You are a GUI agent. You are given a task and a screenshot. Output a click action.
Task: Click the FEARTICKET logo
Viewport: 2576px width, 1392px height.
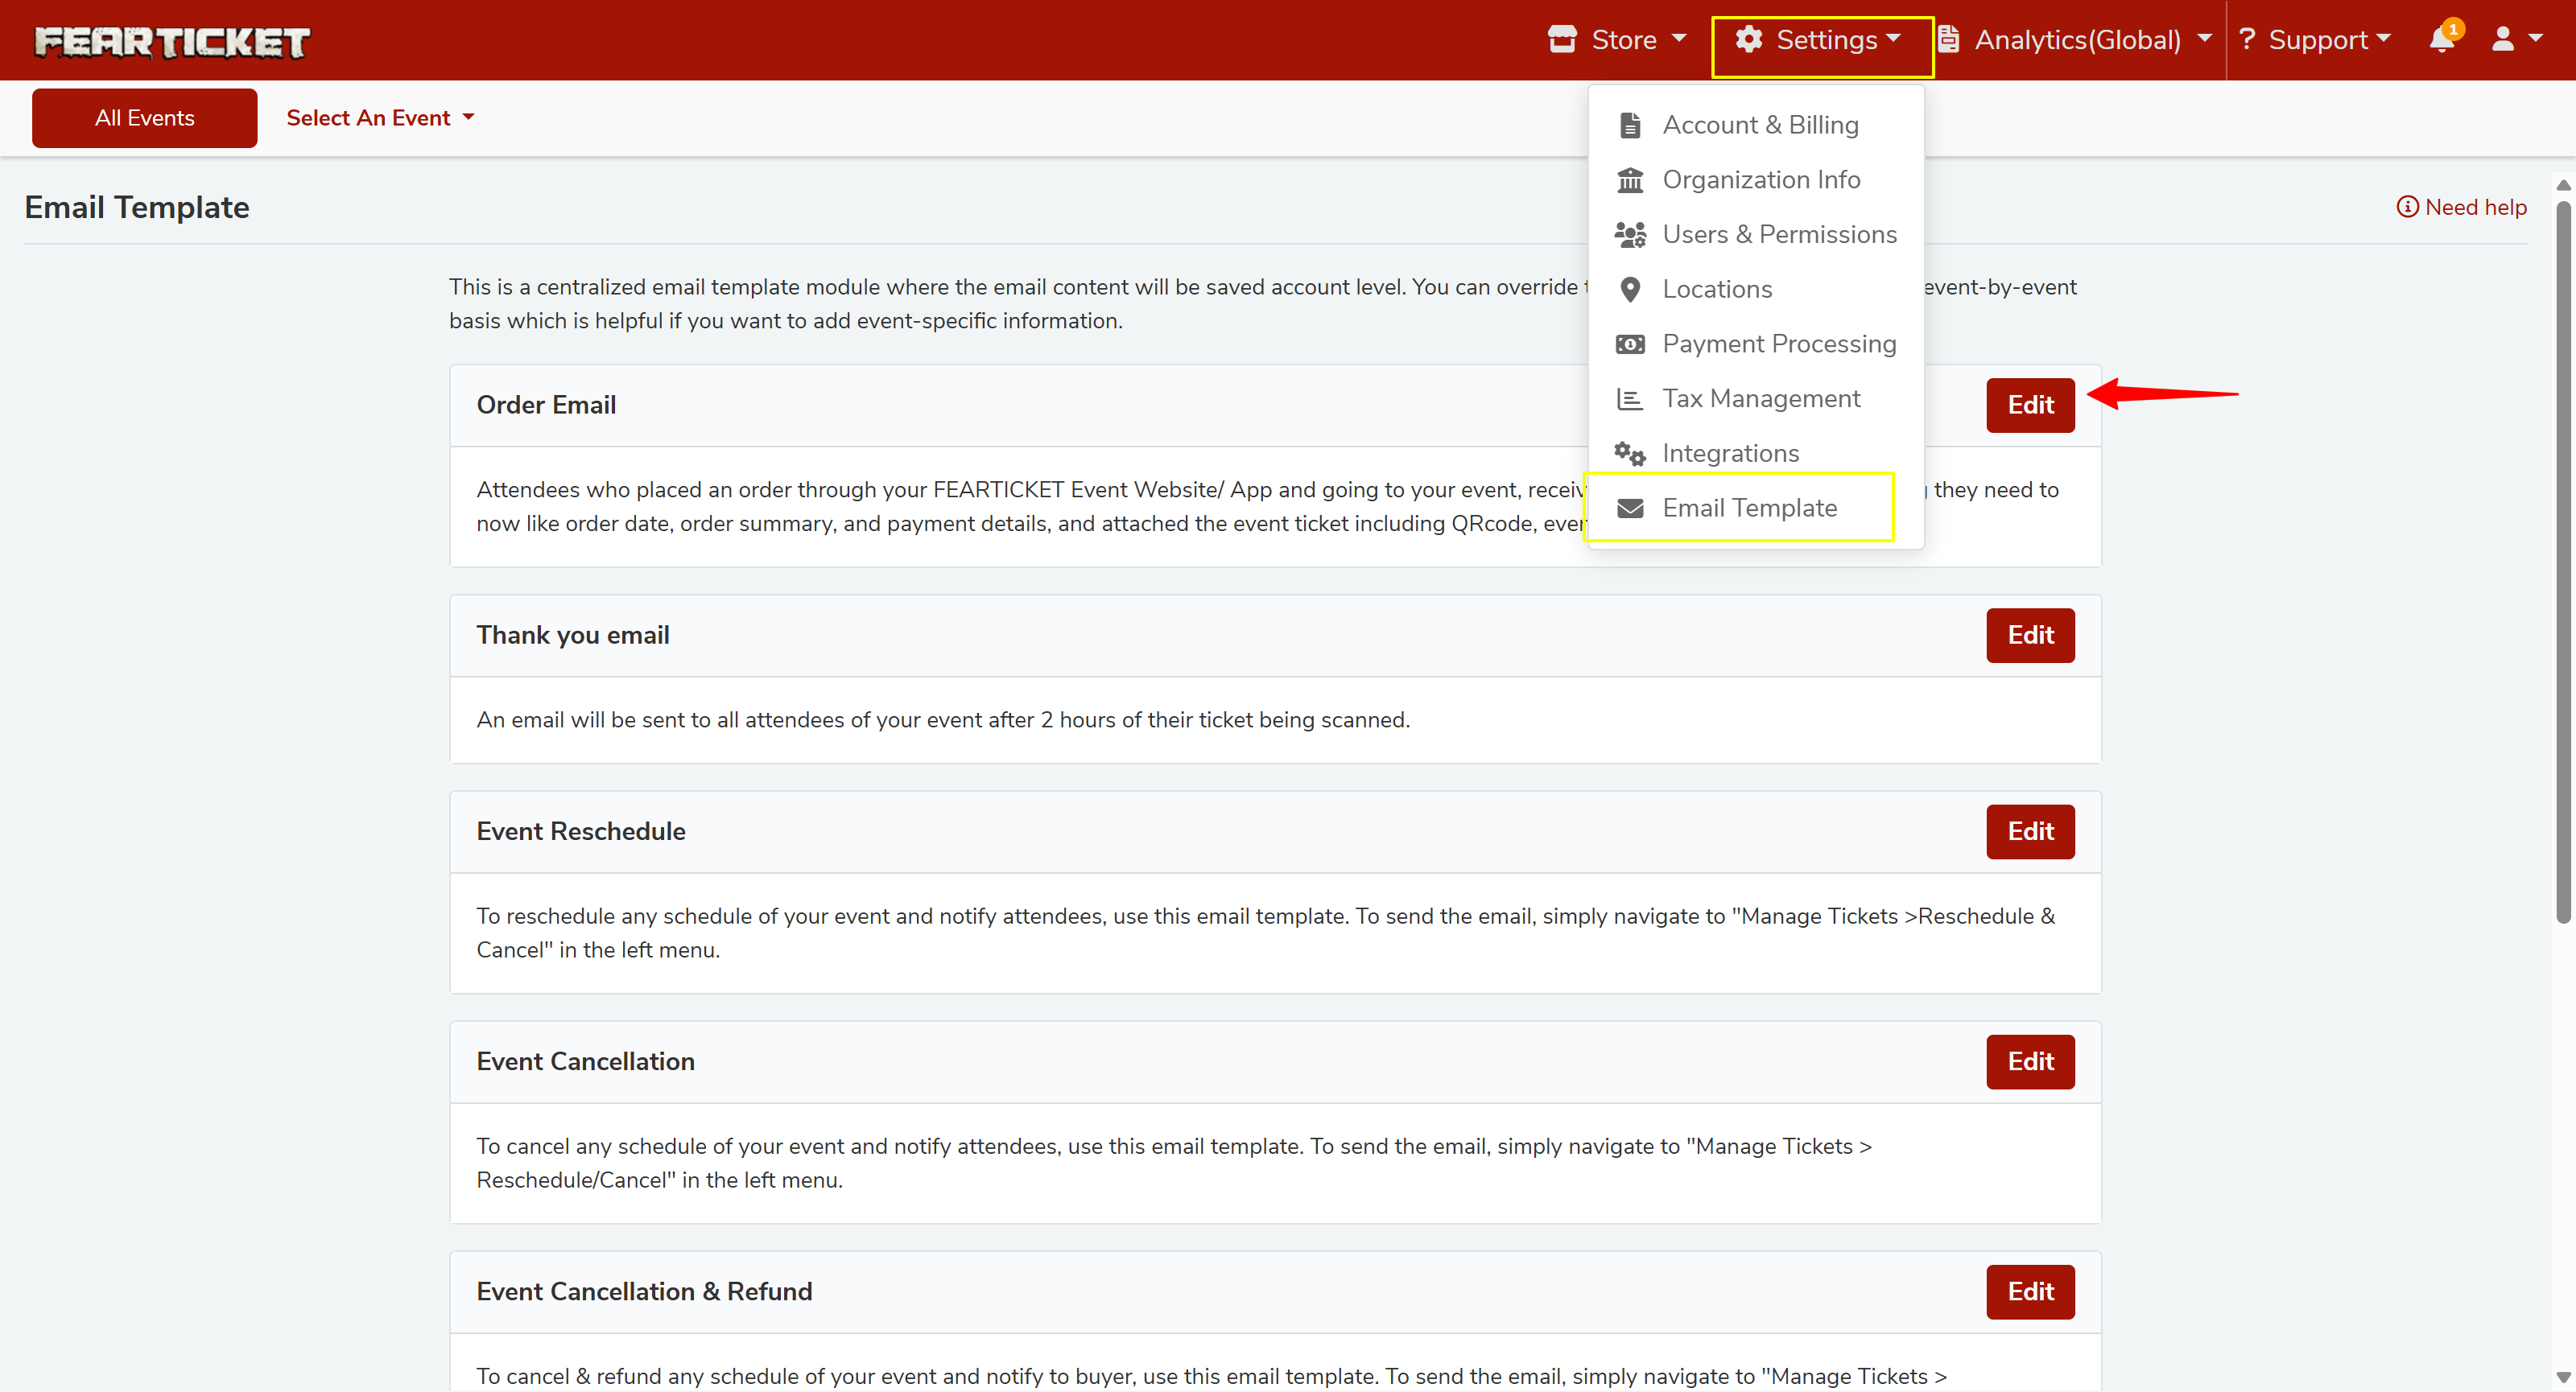[172, 41]
